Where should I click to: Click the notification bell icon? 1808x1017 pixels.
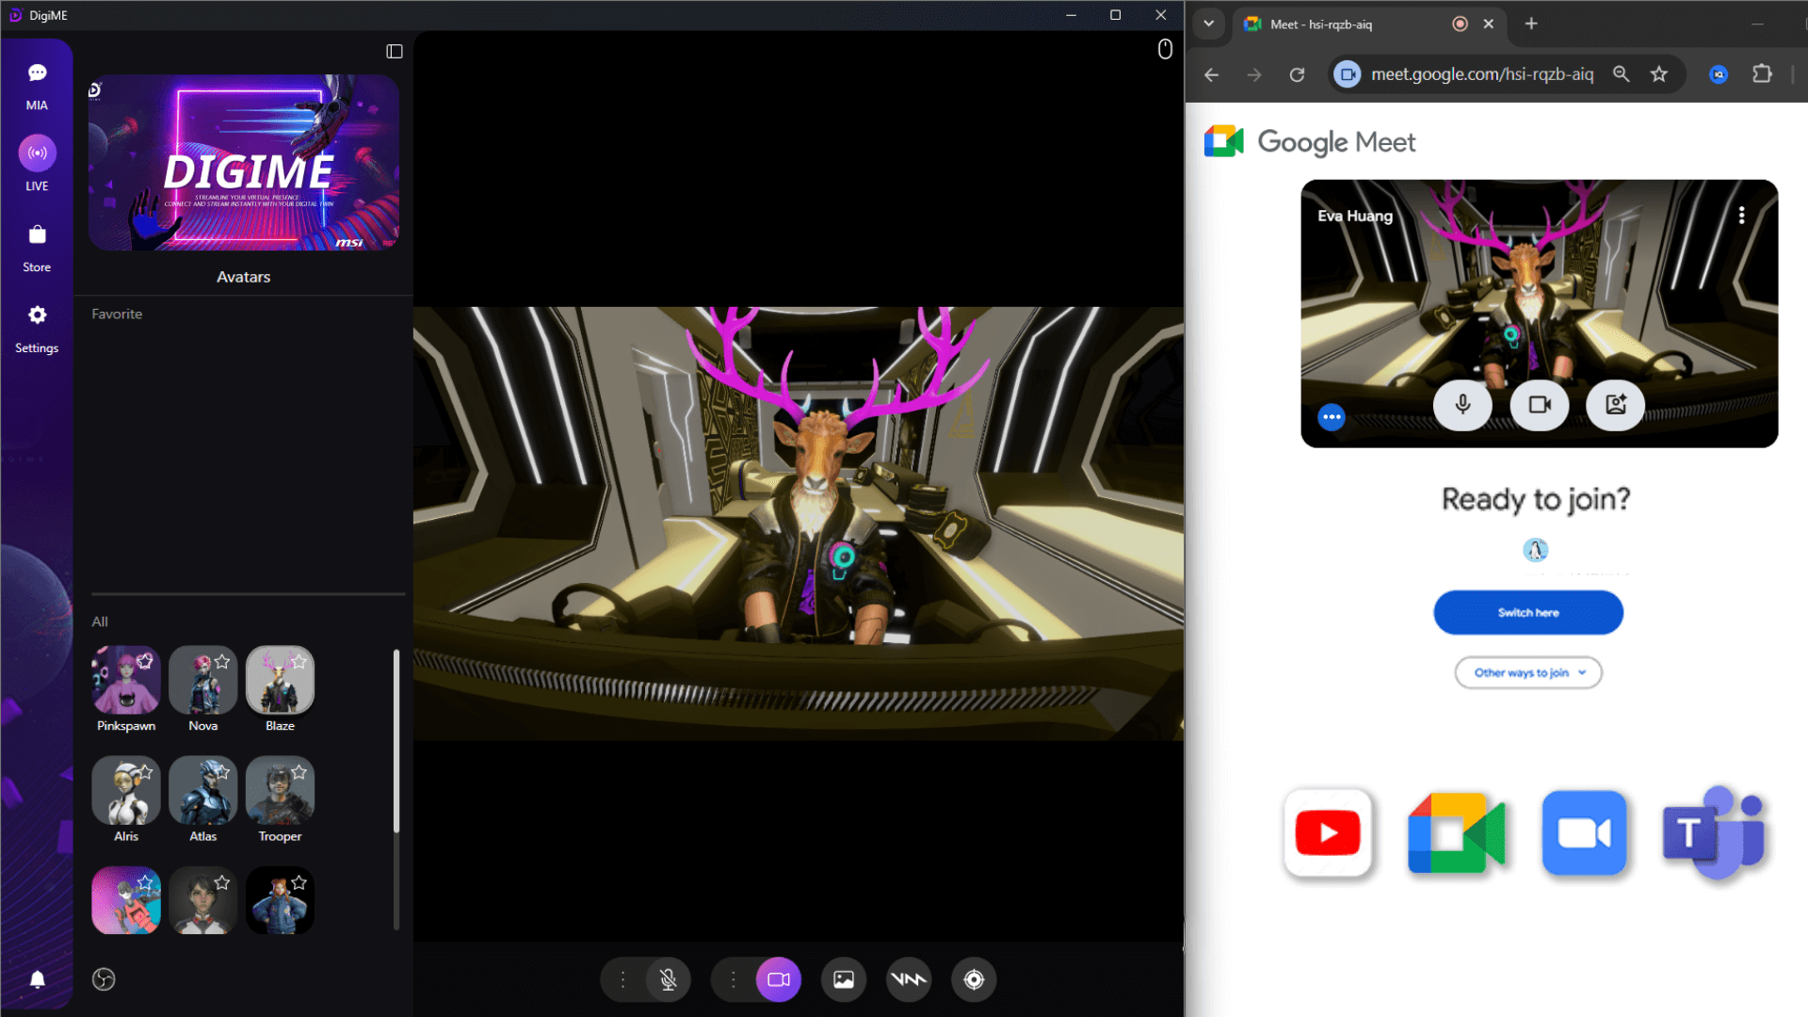click(x=38, y=979)
